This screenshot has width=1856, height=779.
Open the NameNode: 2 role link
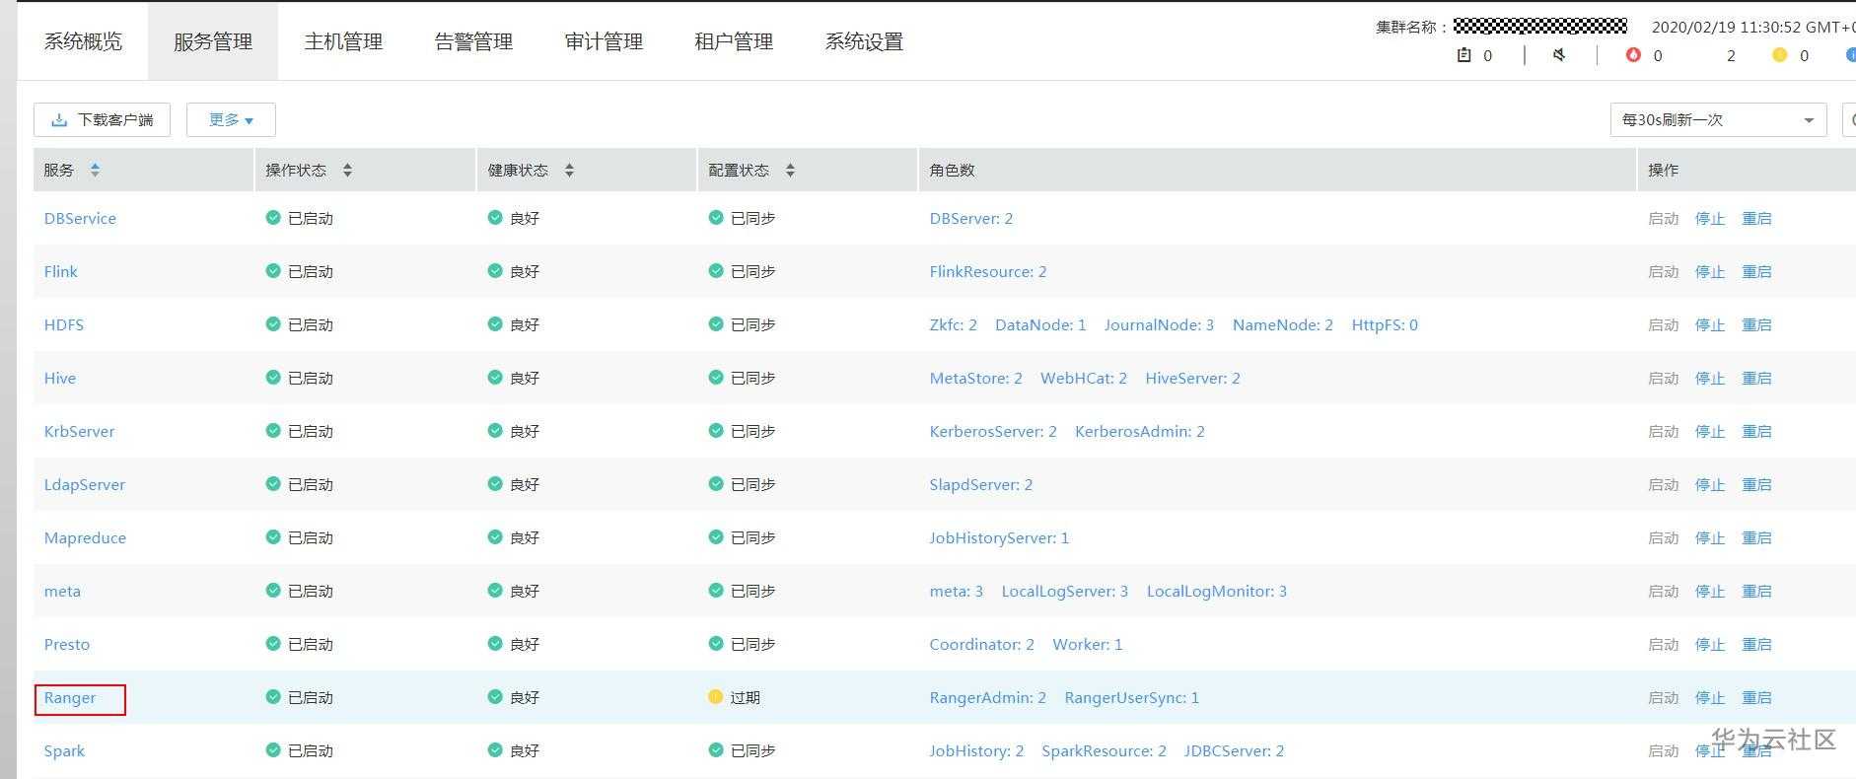pos(1282,325)
